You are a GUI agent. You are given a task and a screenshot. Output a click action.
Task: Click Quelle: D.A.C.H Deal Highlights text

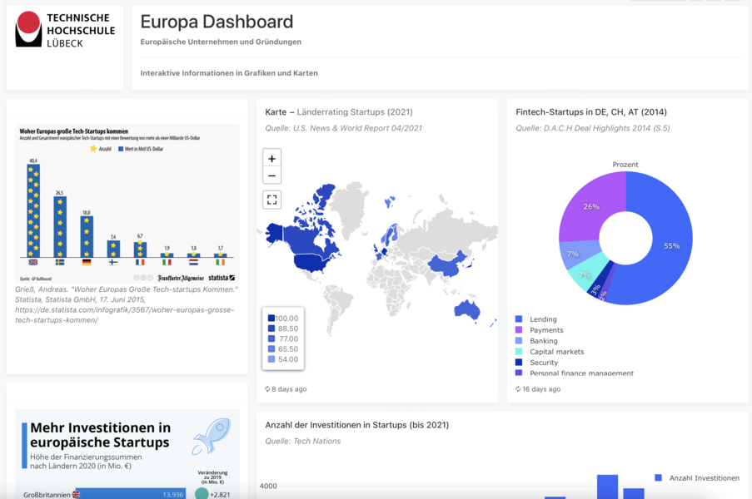click(x=593, y=128)
